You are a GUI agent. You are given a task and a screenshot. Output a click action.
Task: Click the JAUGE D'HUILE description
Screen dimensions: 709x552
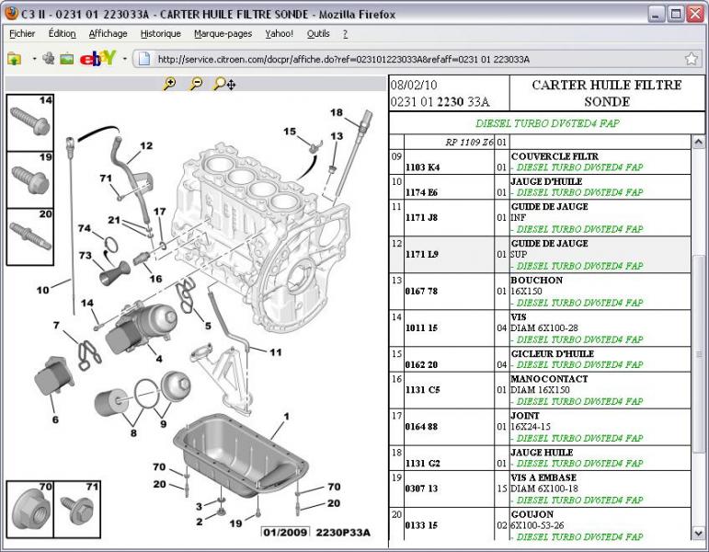(546, 181)
